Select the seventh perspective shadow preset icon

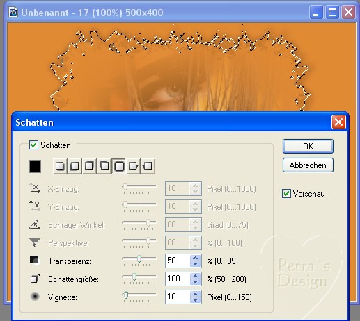point(148,166)
